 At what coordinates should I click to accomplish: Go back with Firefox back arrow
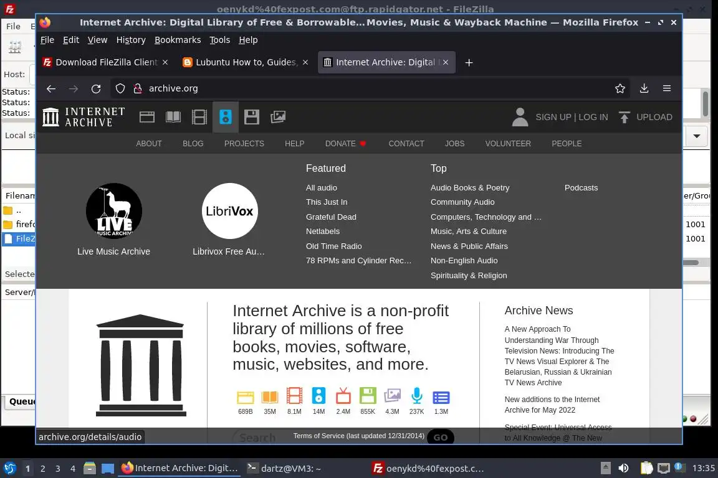point(51,89)
